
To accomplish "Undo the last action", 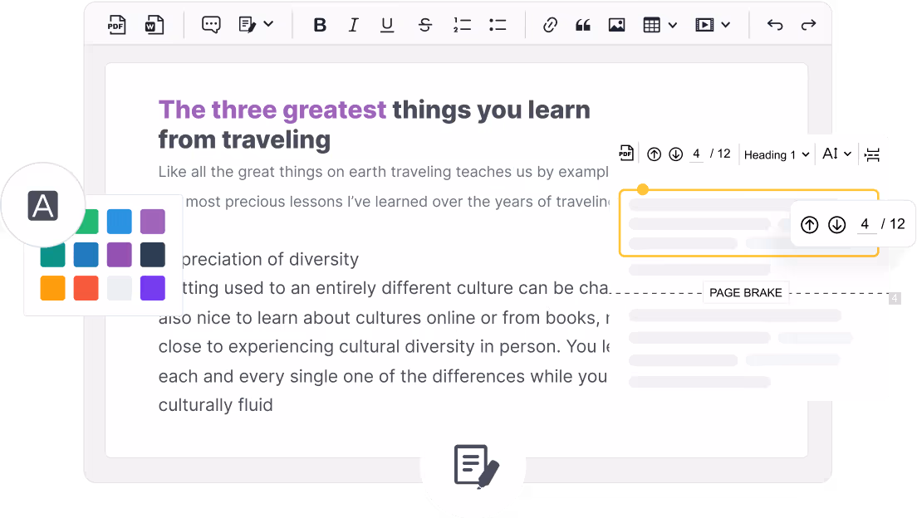I will tap(775, 25).
